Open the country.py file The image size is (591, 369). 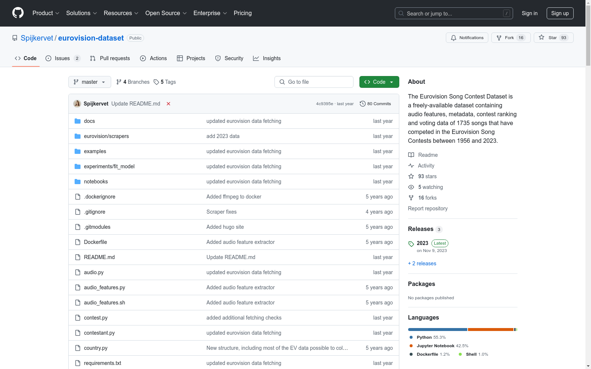pyautogui.click(x=96, y=348)
